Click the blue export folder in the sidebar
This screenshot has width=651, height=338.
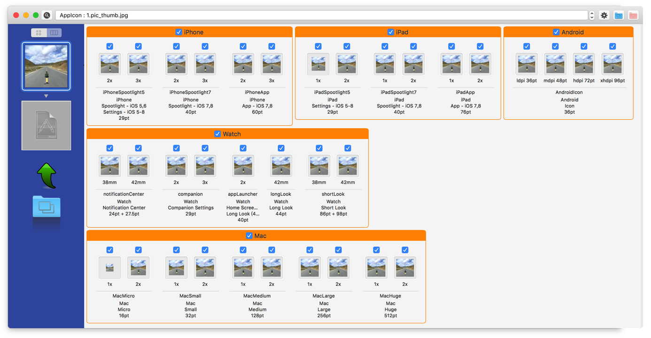pyautogui.click(x=46, y=207)
